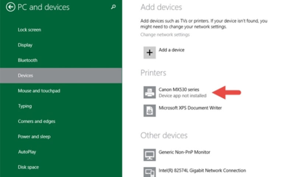Screen dimensions: 283x177
Task: Go back using the circled arrow icon
Action: [10, 7]
